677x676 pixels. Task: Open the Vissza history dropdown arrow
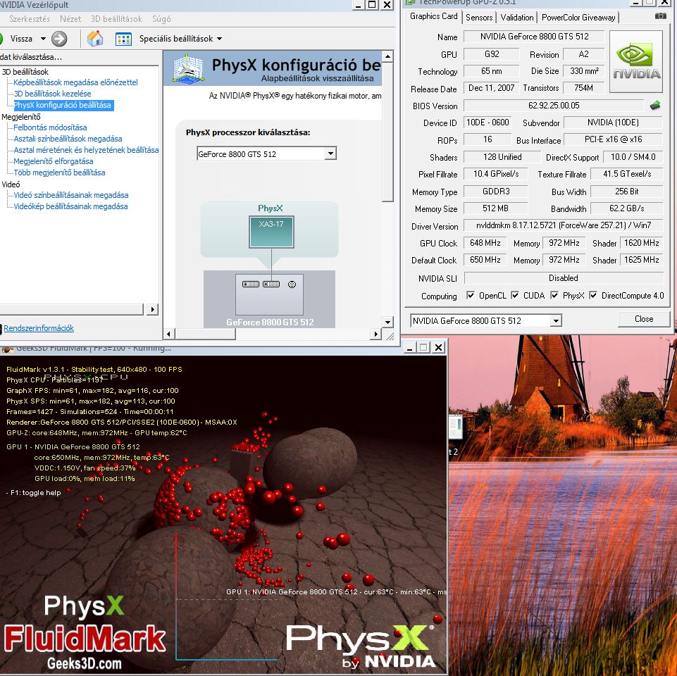43,39
